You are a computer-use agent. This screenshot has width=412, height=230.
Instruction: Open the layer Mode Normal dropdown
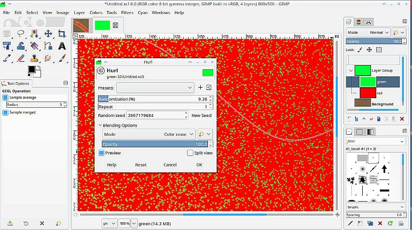pos(368,33)
